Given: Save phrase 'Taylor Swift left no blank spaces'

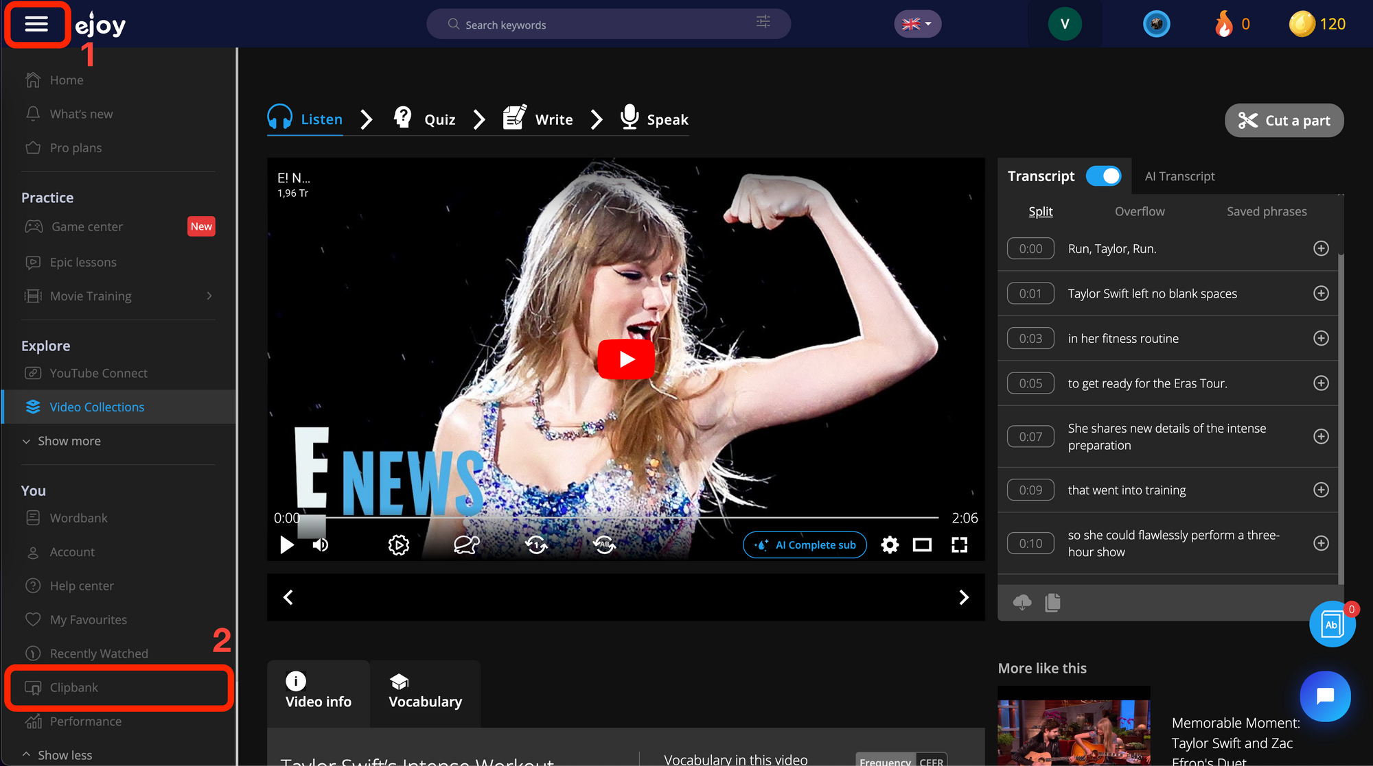Looking at the screenshot, I should pos(1321,294).
